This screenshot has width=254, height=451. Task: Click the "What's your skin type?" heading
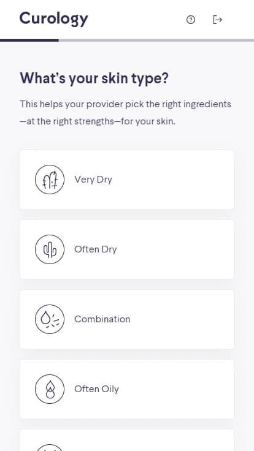click(x=94, y=78)
